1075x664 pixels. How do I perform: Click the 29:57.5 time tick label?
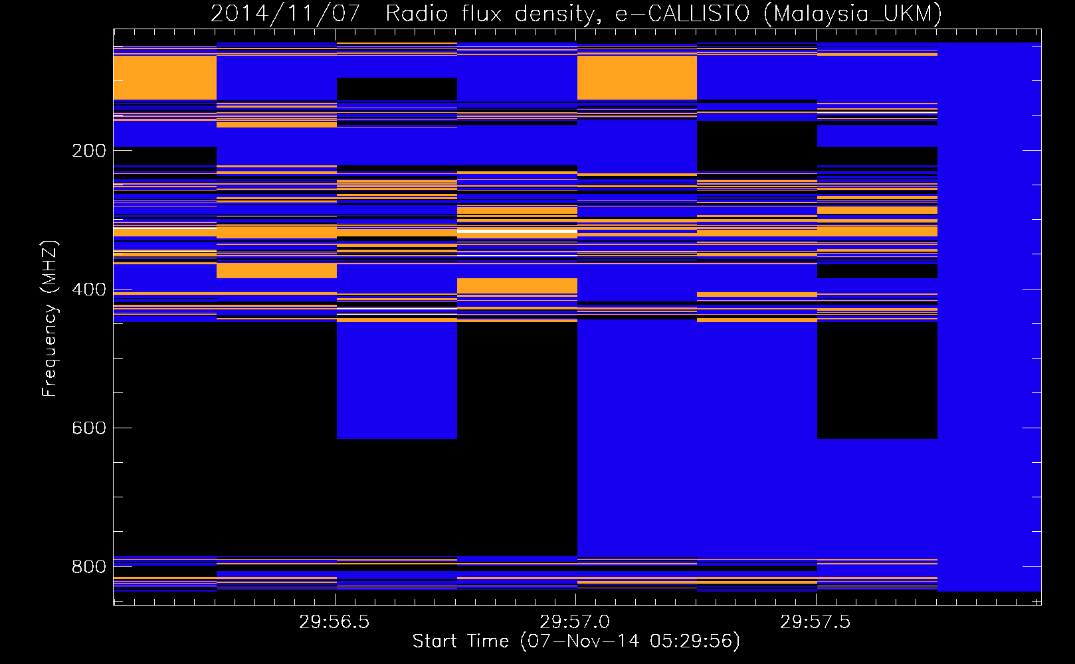pyautogui.click(x=815, y=622)
